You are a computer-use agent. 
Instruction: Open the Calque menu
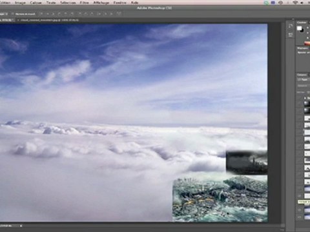pyautogui.click(x=36, y=3)
